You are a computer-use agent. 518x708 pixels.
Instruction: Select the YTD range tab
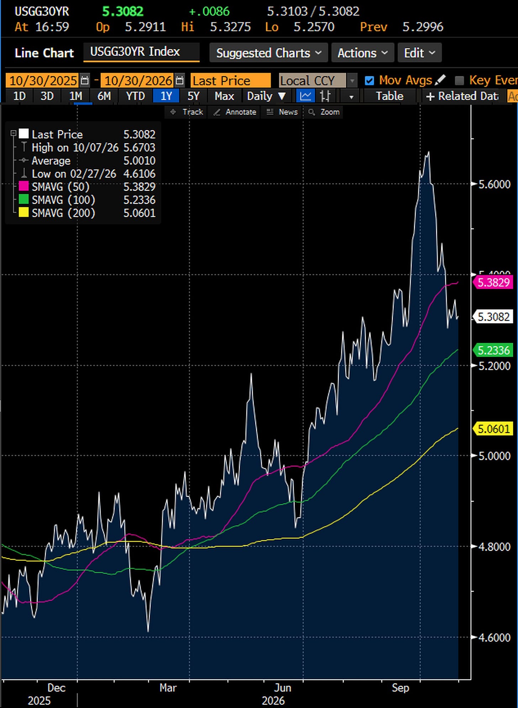(135, 96)
